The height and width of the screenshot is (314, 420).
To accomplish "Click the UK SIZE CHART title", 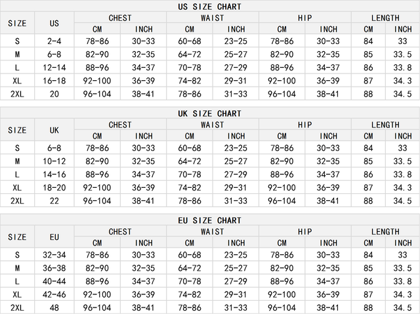I will [209, 114].
